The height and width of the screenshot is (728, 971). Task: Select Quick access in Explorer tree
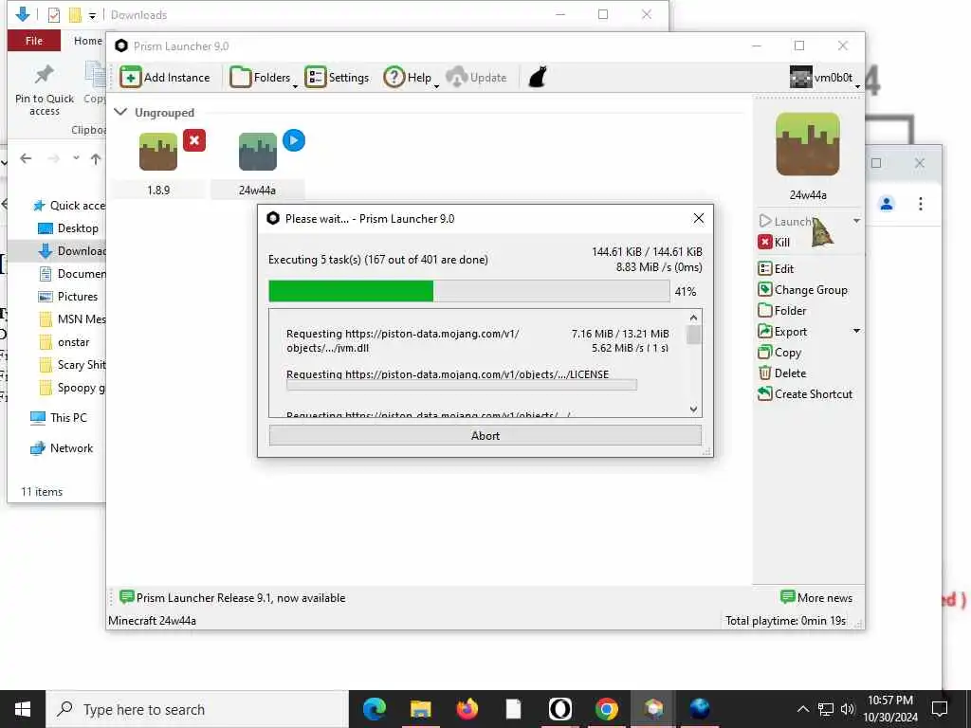coord(69,206)
